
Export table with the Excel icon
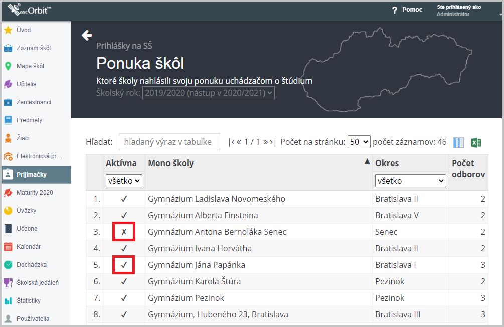[476, 143]
